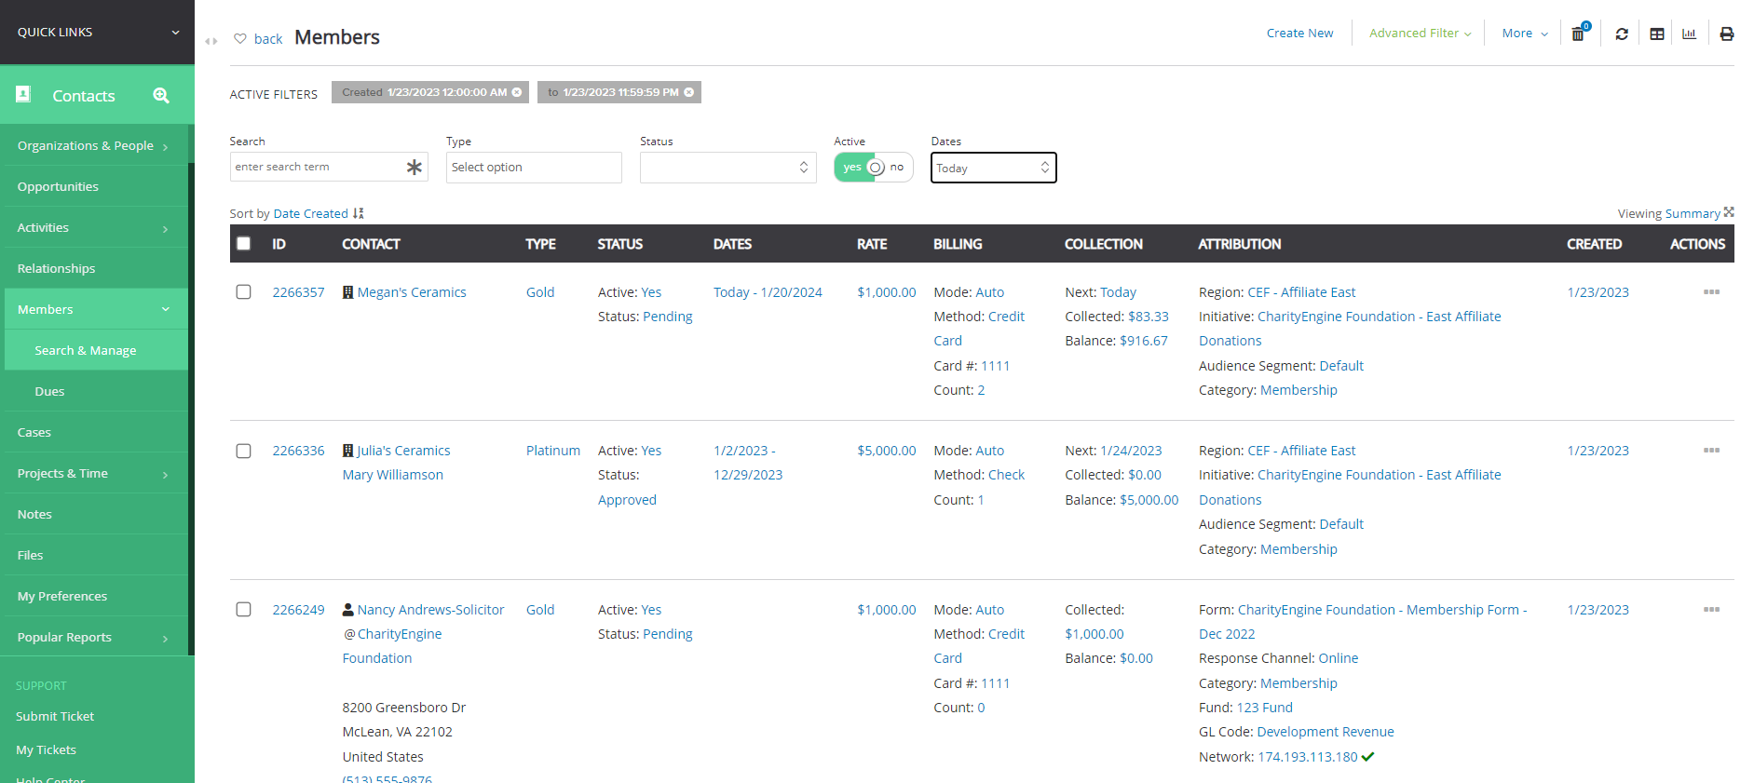Viewport: 1754px width, 783px height.
Task: Click the Viewing Summary label
Action: coord(1668,214)
